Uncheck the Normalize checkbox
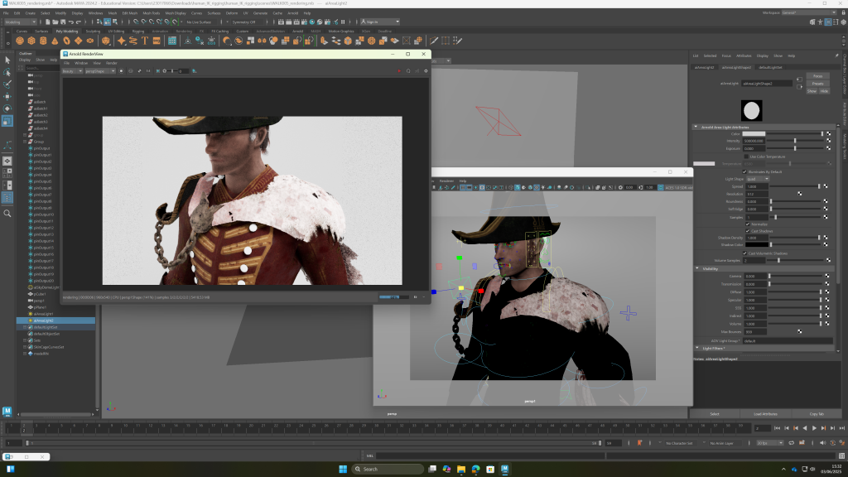The width and height of the screenshot is (848, 477). click(748, 224)
